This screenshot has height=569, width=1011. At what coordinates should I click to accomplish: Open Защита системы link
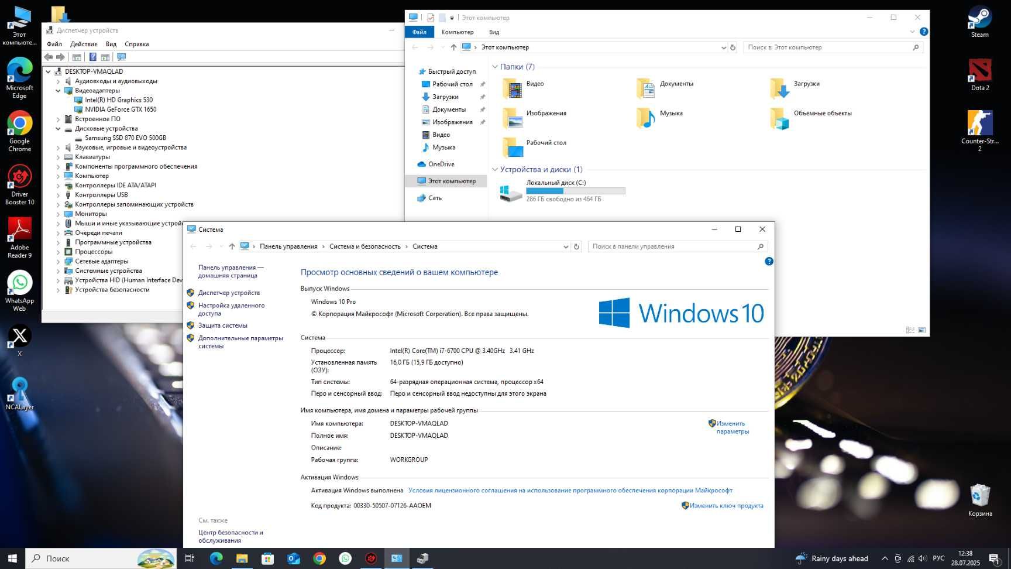tap(222, 325)
